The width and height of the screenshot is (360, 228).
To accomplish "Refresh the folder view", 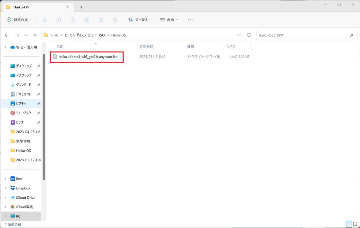I will [249, 35].
